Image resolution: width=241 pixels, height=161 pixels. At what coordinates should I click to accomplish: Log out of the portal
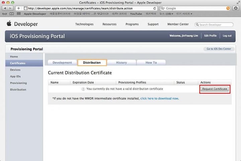pyautogui.click(x=227, y=36)
